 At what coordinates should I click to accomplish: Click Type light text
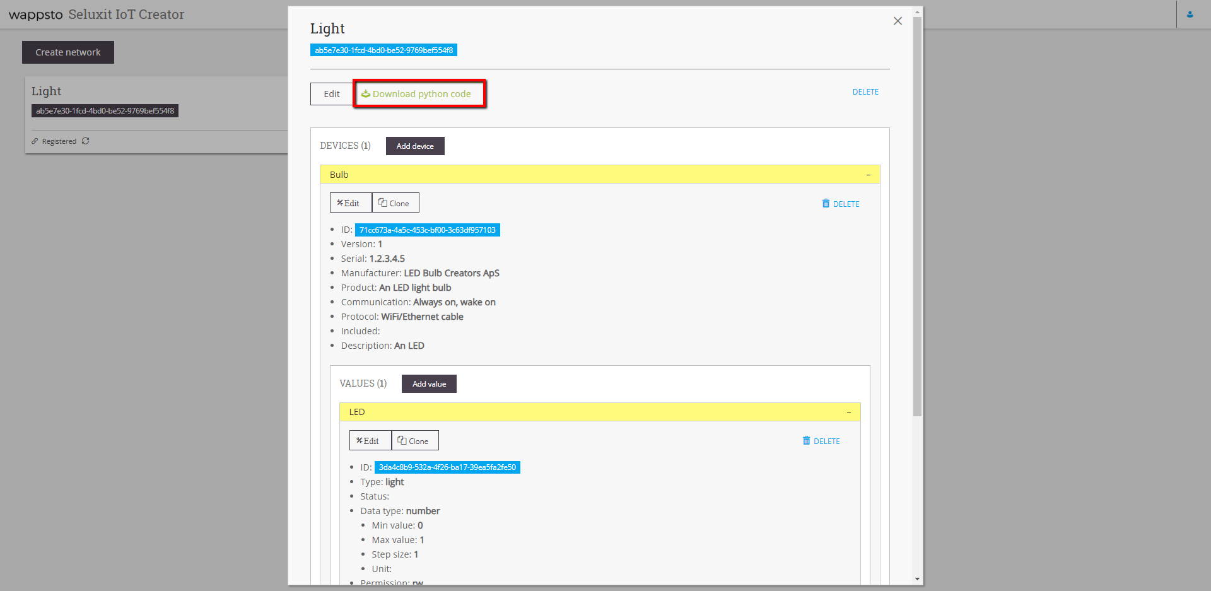pyautogui.click(x=382, y=482)
